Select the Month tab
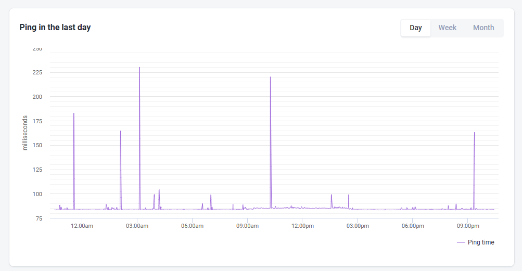This screenshot has height=271, width=522. click(x=483, y=28)
